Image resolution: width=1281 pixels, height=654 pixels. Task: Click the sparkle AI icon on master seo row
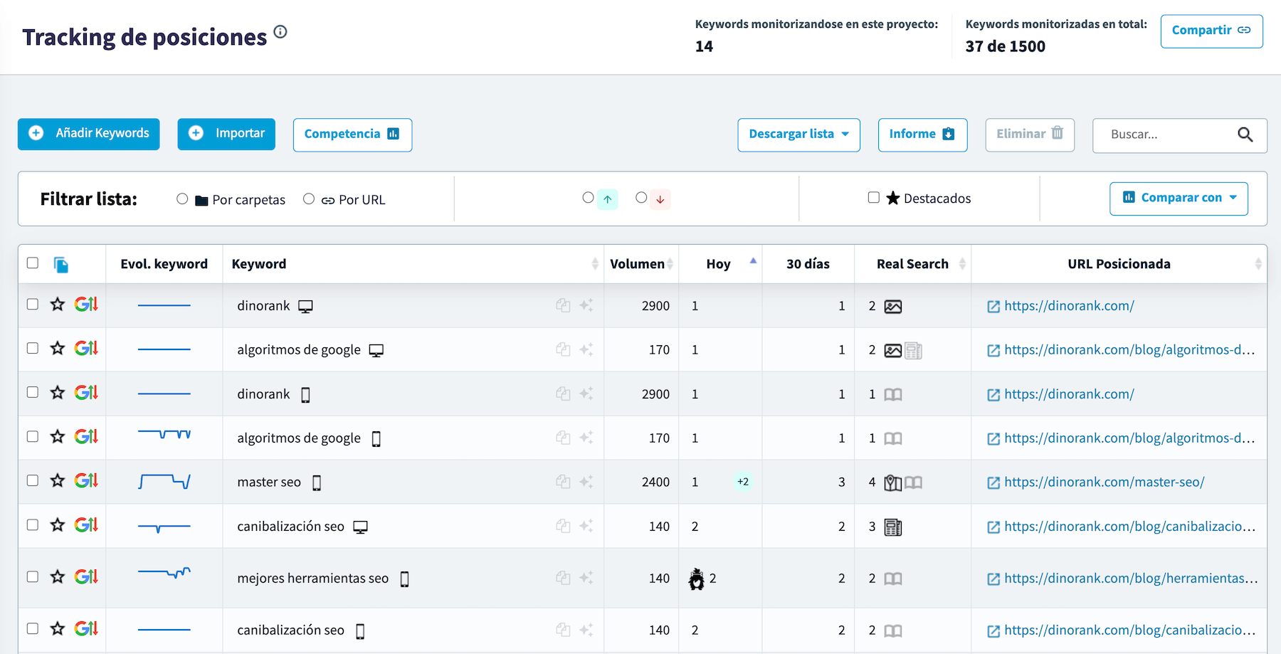coord(586,482)
